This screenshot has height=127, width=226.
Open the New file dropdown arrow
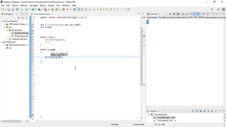pyautogui.click(x=6, y=10)
